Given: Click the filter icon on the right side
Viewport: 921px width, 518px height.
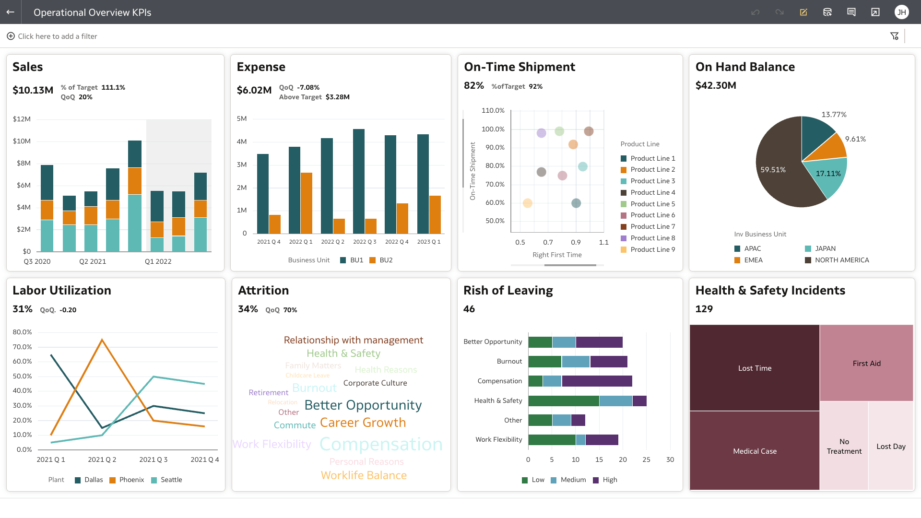Looking at the screenshot, I should [895, 35].
